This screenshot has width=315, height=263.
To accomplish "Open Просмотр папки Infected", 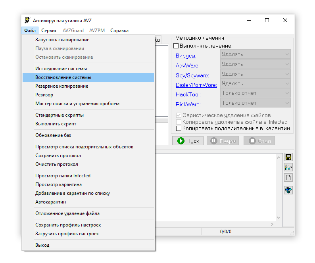I will coord(88,176).
